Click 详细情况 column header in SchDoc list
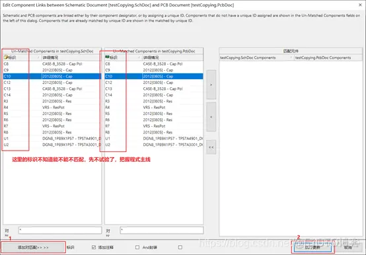 [x=71, y=57]
